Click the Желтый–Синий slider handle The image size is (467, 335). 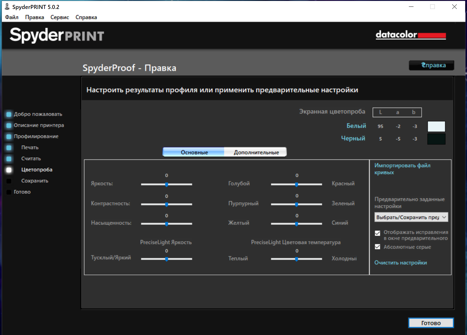(297, 224)
